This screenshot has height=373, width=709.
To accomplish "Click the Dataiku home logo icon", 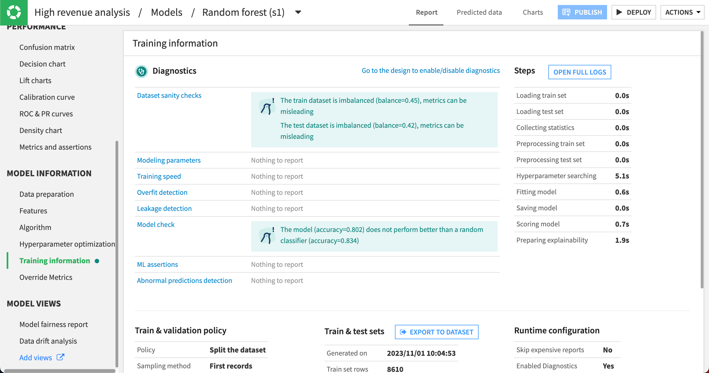I will click(14, 12).
